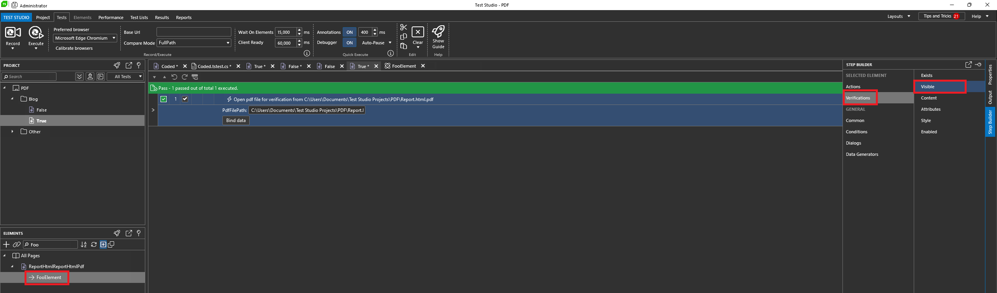Click add element plus icon in Elements

(x=6, y=244)
